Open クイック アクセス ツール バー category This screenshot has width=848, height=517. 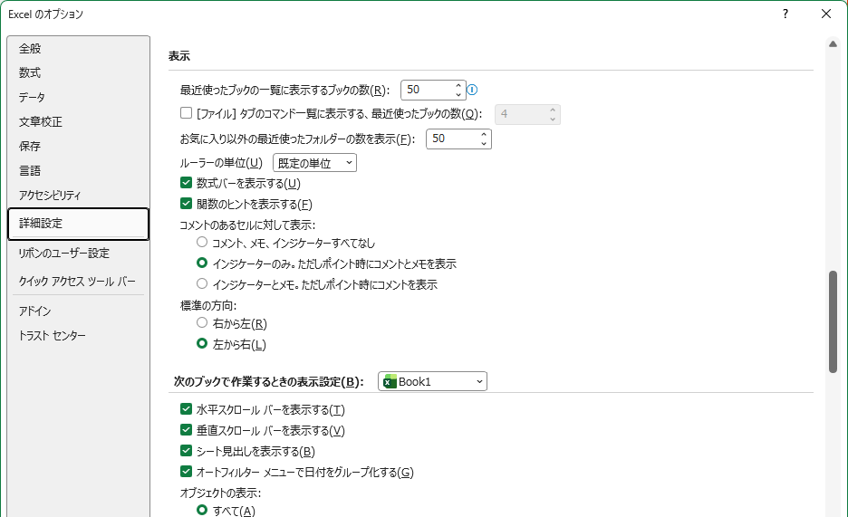coord(79,282)
